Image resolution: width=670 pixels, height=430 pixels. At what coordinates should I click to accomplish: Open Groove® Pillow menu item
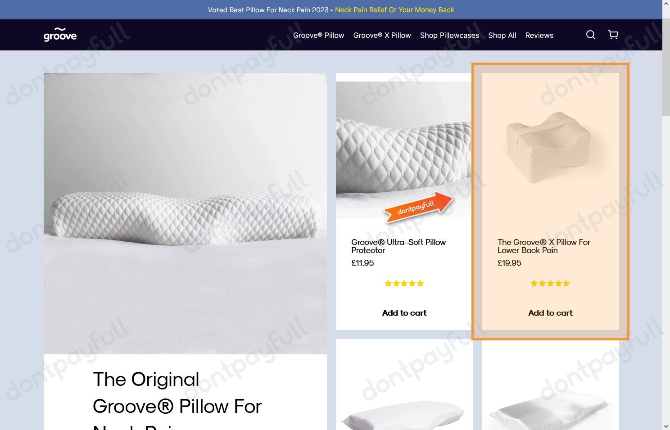pos(319,35)
